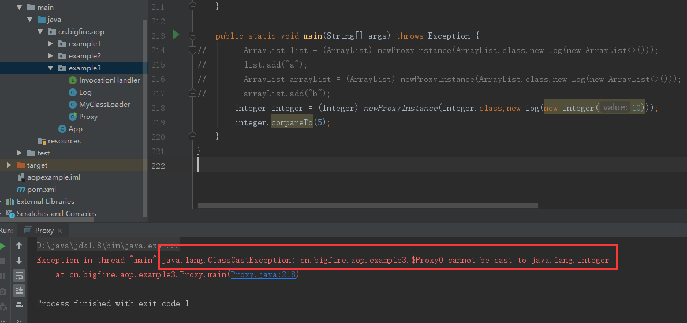Click line number 222 in gutter
This screenshot has width=687, height=323.
(x=158, y=165)
